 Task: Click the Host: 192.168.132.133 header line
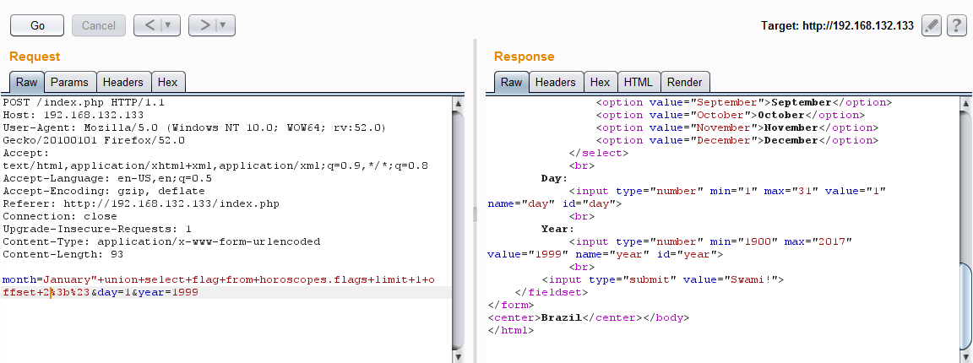73,115
